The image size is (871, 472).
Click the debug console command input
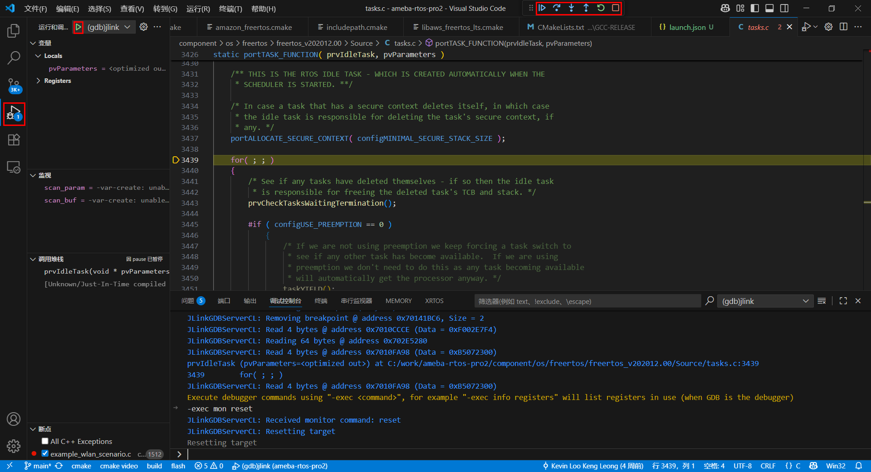point(526,454)
